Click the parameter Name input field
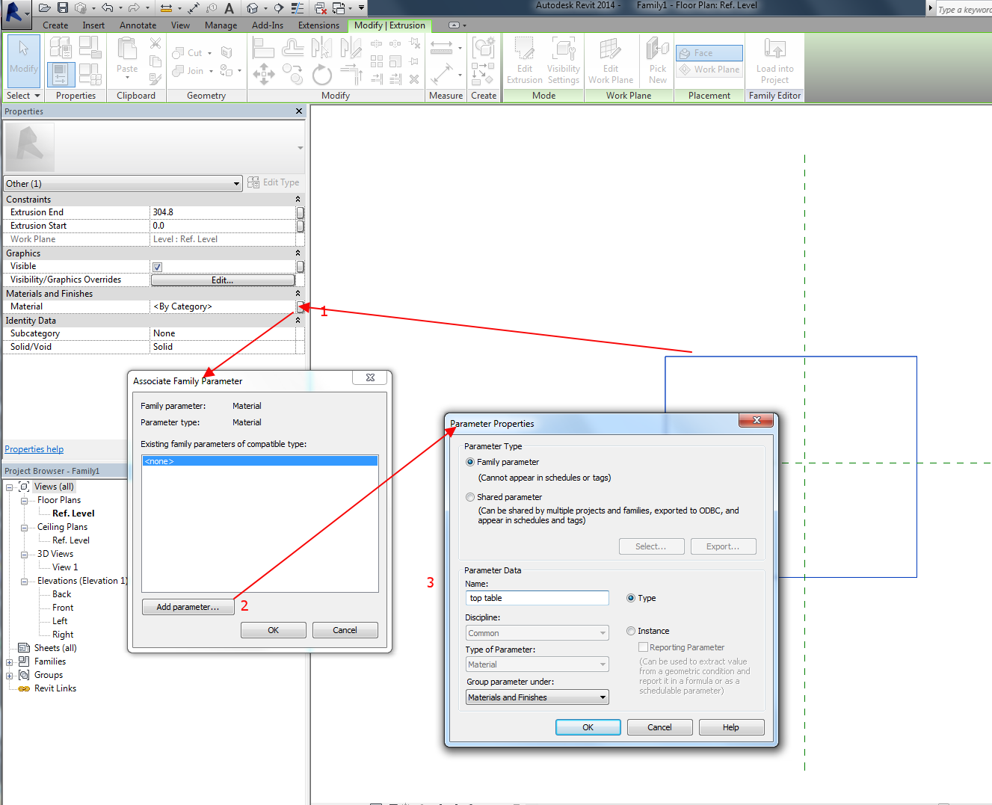Viewport: 992px width, 805px height. (x=537, y=598)
